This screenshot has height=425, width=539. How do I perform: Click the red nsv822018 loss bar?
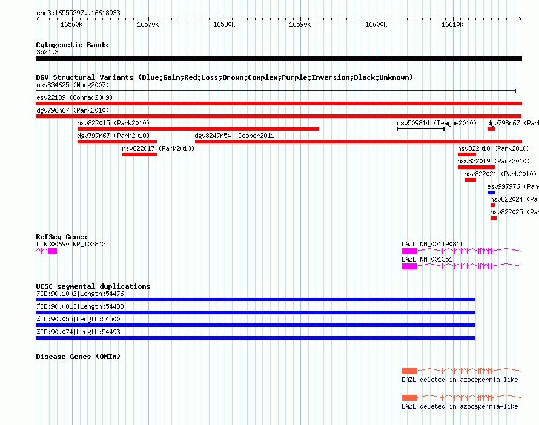[x=467, y=154]
